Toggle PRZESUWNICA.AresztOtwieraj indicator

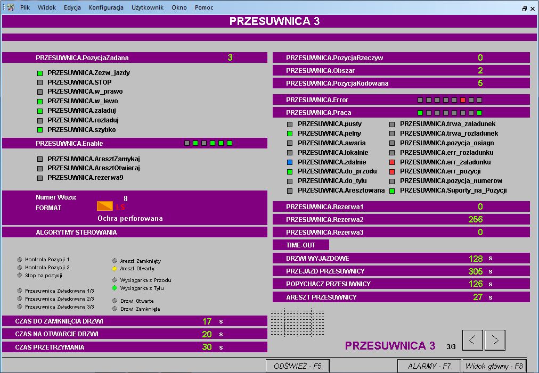[x=40, y=169]
